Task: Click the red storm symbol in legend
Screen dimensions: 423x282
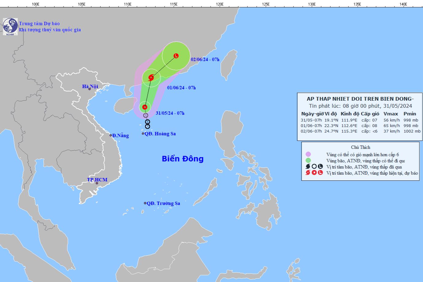Action: click(x=308, y=173)
